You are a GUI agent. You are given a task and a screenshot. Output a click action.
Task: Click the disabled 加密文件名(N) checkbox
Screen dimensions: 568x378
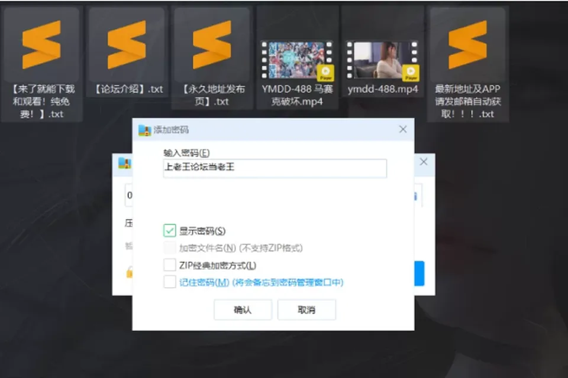[x=170, y=248]
